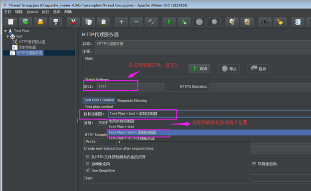The width and height of the screenshot is (311, 191).
Task: Choose 使用录制控制器 from dropdown list
Action: point(209,121)
